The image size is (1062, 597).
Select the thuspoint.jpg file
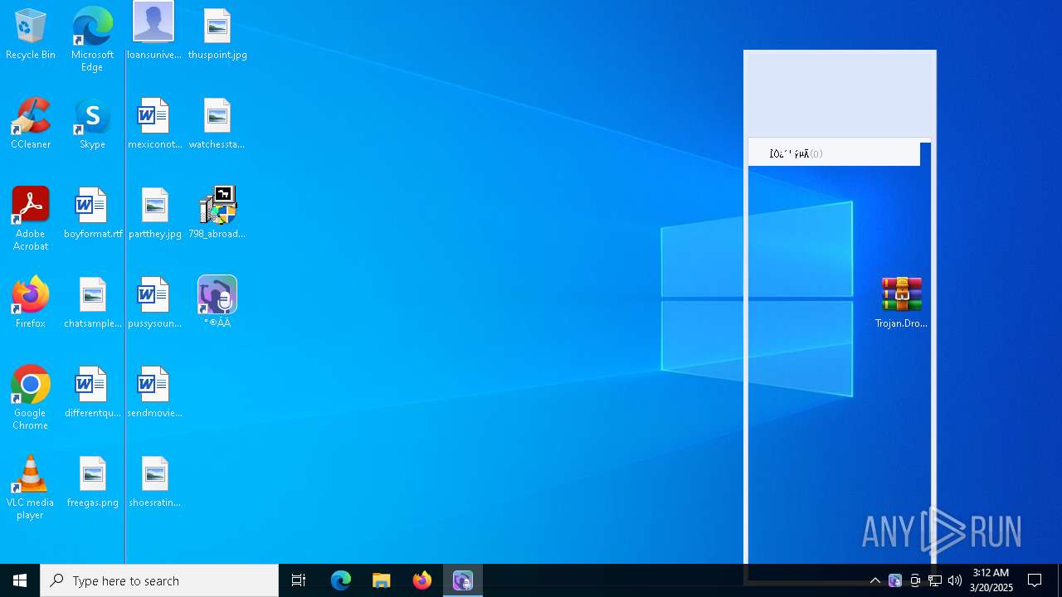tap(217, 35)
